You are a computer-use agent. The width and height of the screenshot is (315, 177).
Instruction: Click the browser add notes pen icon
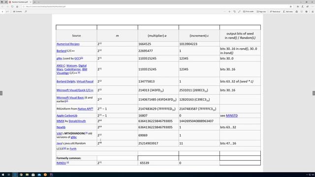tap(303, 6)
